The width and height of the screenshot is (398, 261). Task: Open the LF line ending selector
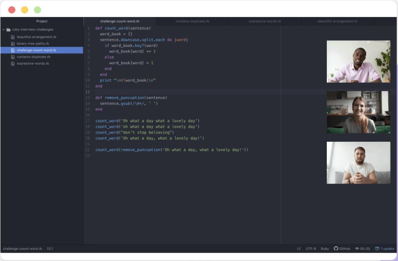pos(299,249)
